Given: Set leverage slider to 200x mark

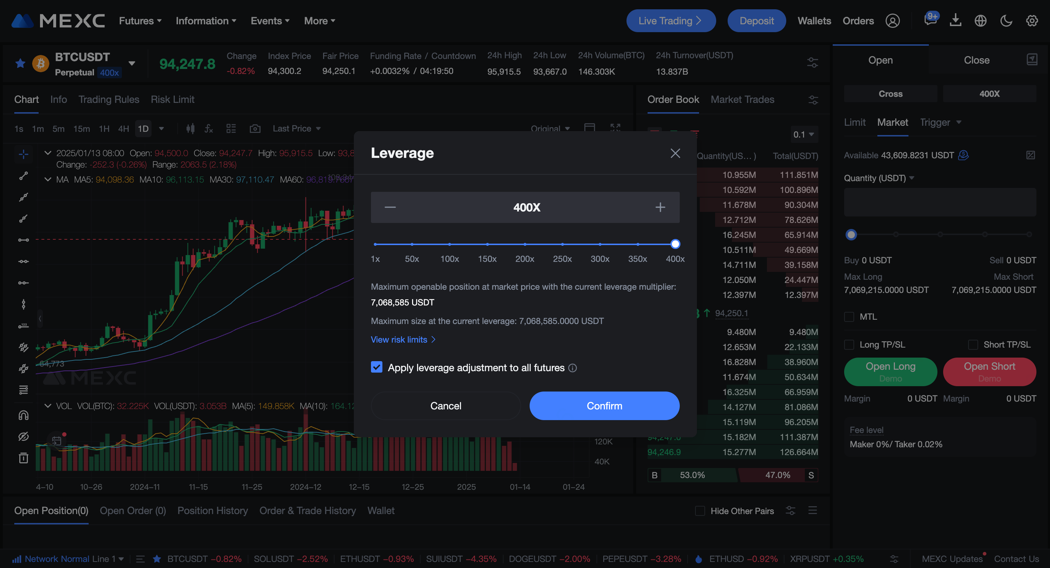Looking at the screenshot, I should tap(525, 244).
